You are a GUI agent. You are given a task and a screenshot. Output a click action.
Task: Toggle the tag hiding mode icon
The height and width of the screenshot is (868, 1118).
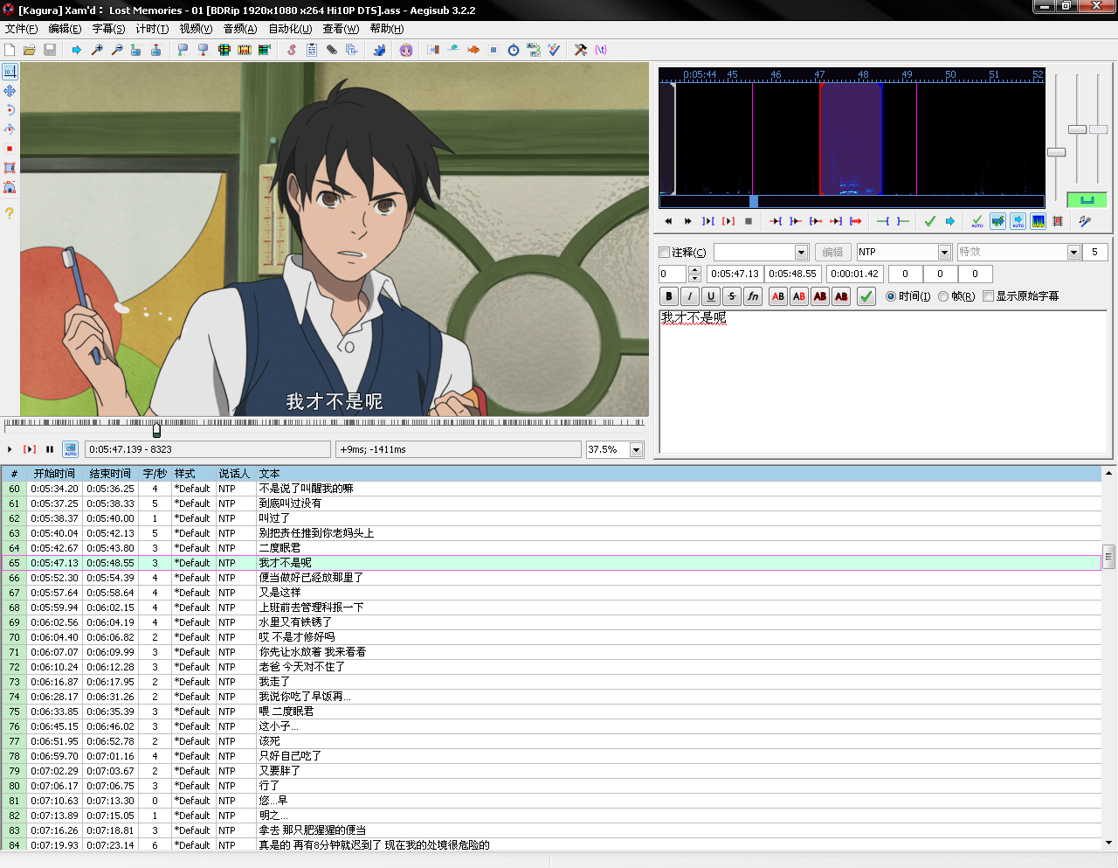coord(601,50)
